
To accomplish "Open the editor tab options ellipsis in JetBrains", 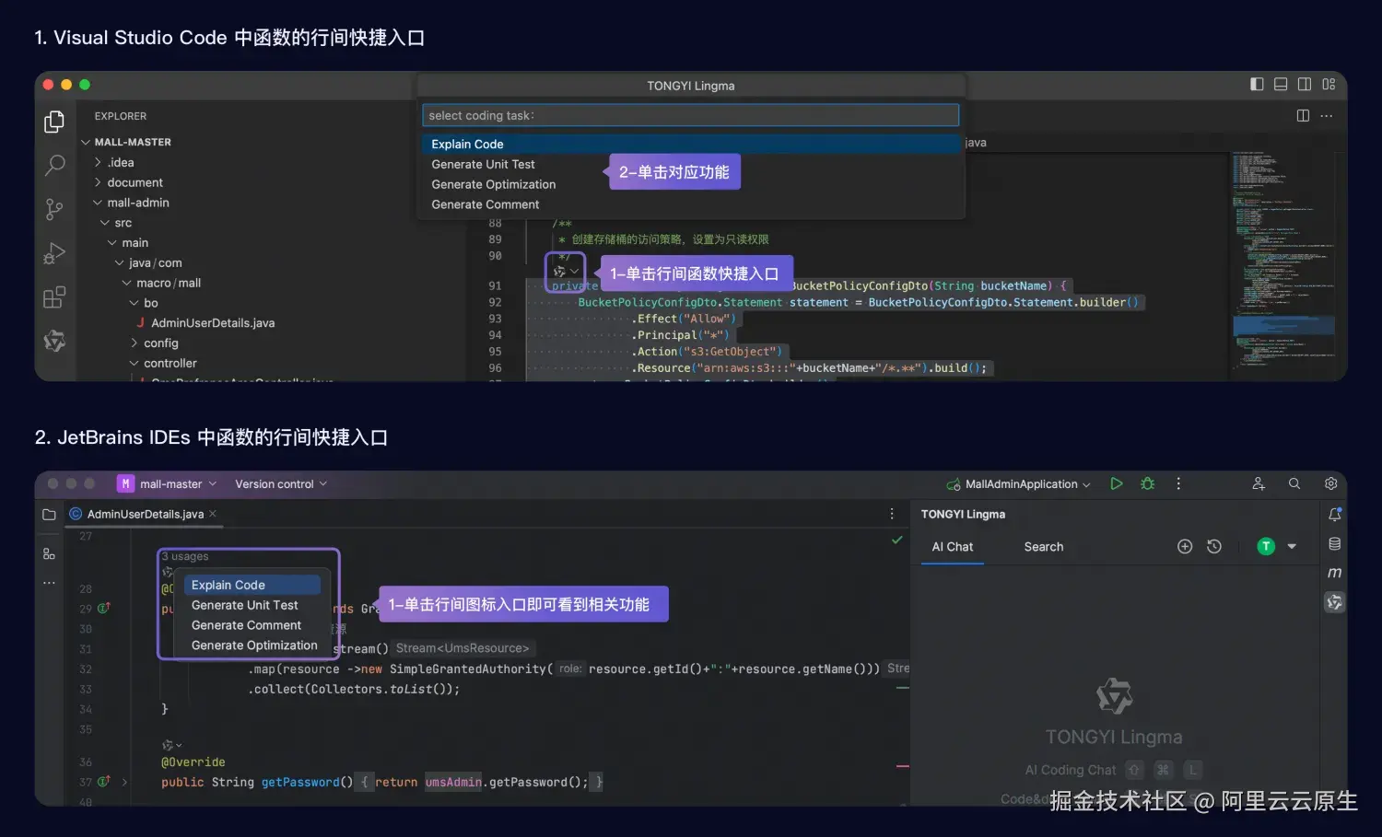I will point(891,514).
